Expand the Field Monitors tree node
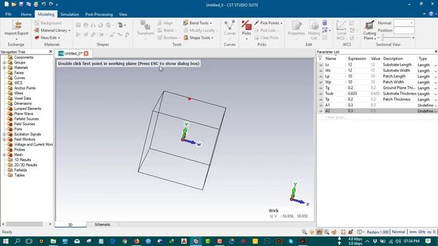Screen dimensions: 438x246 point(5,139)
